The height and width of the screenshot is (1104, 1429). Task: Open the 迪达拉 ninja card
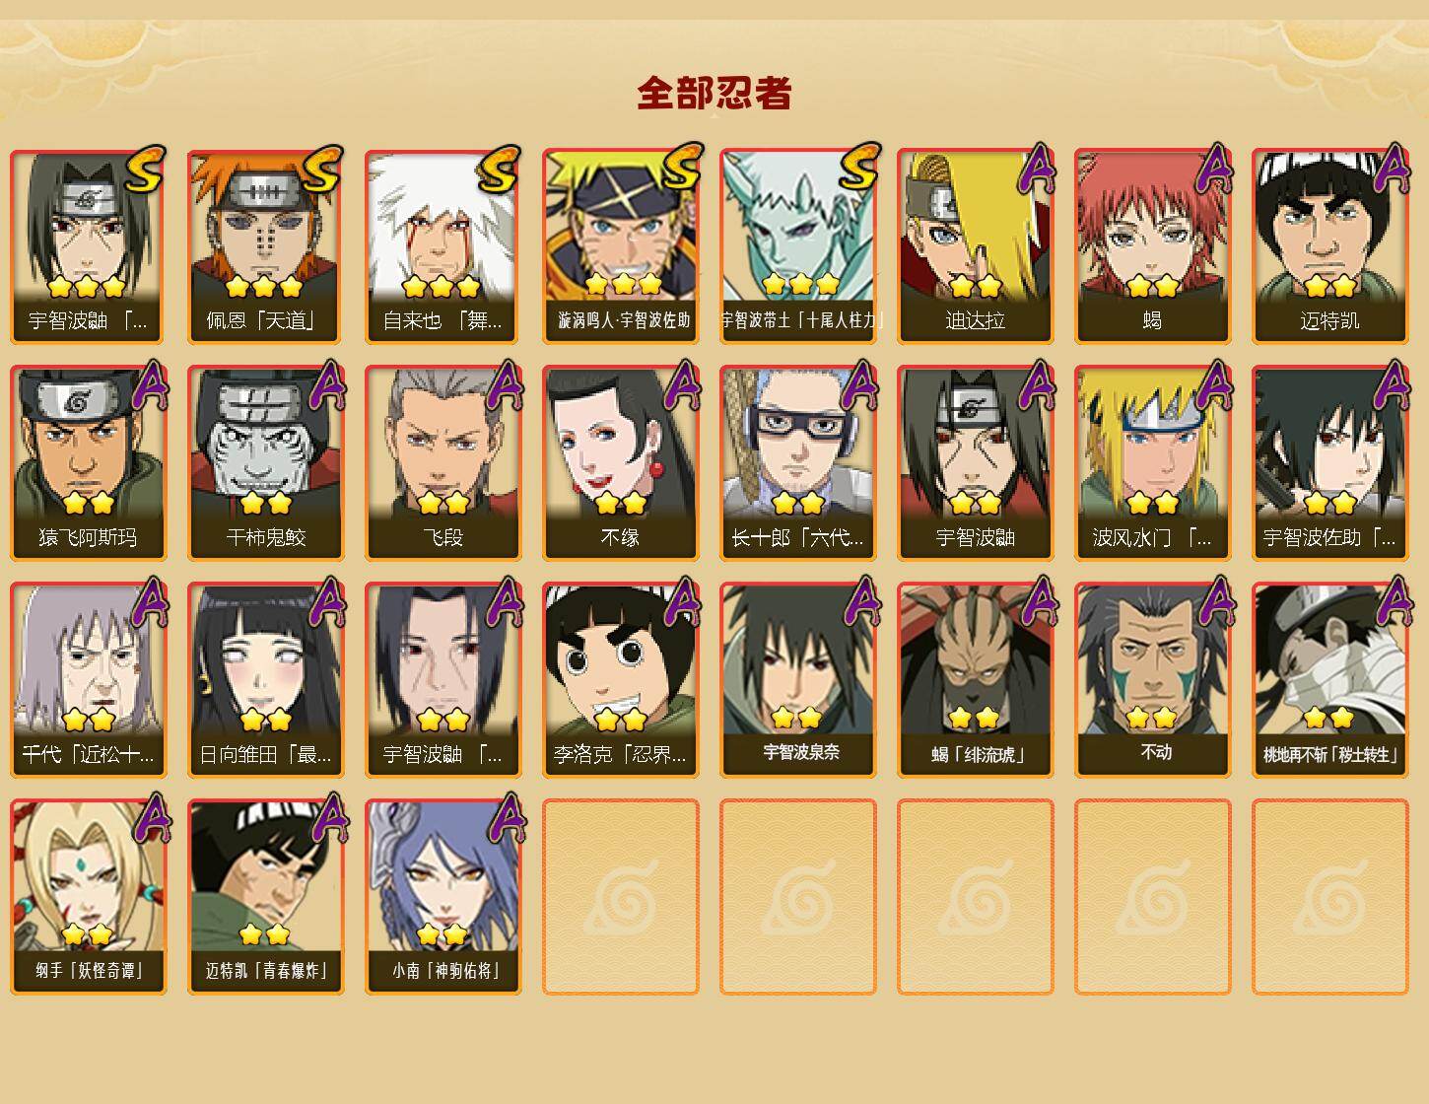tap(976, 246)
